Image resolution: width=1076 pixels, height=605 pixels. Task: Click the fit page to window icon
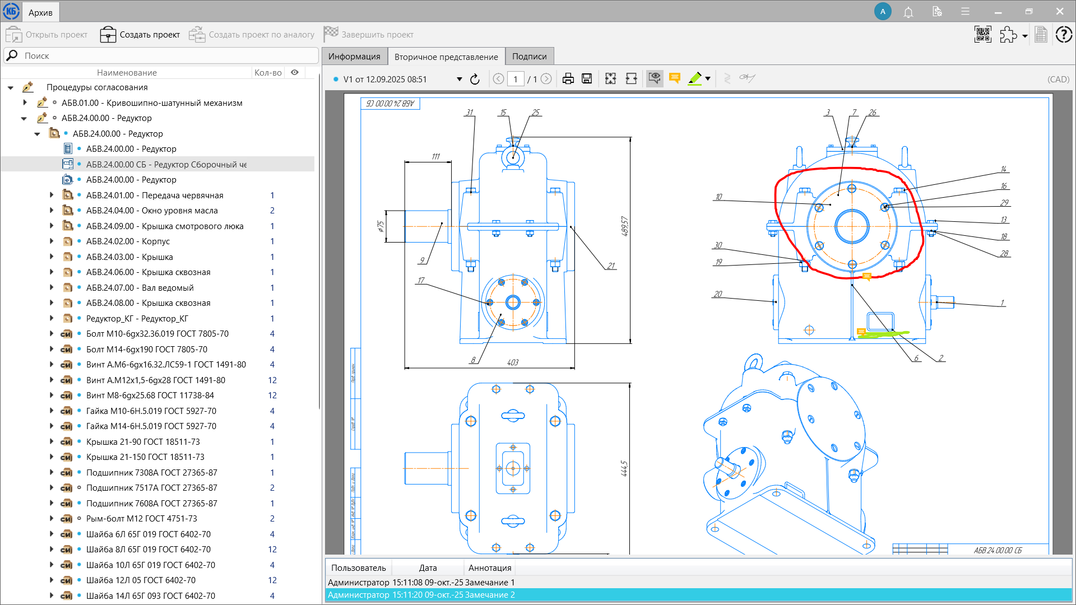click(x=611, y=79)
